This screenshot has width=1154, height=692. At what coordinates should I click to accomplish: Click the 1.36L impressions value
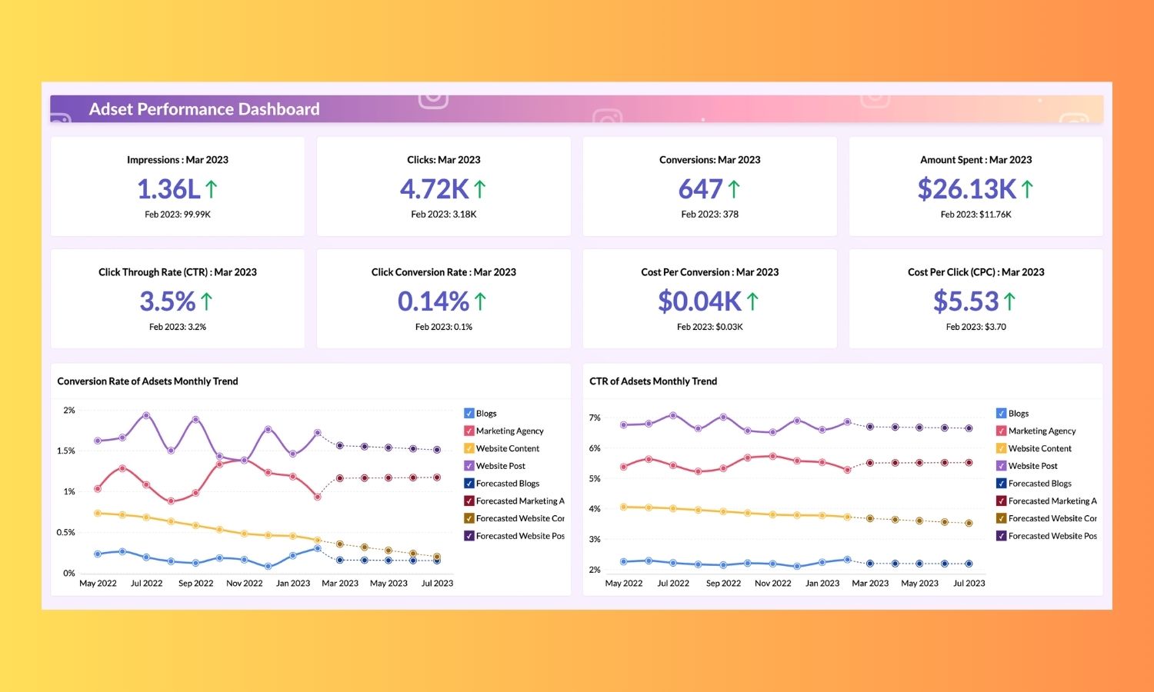168,188
